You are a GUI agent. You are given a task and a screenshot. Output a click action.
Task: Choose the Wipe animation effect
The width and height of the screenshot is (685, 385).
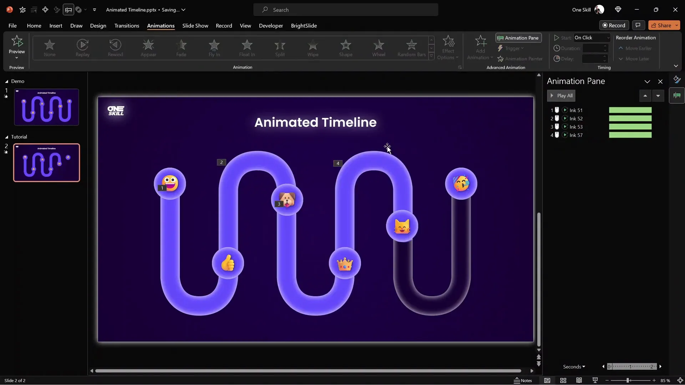(x=313, y=48)
